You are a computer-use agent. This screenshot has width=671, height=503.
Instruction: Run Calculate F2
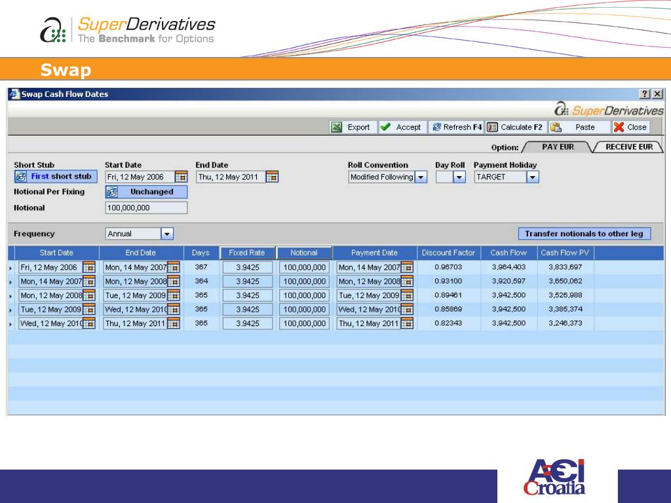click(515, 127)
